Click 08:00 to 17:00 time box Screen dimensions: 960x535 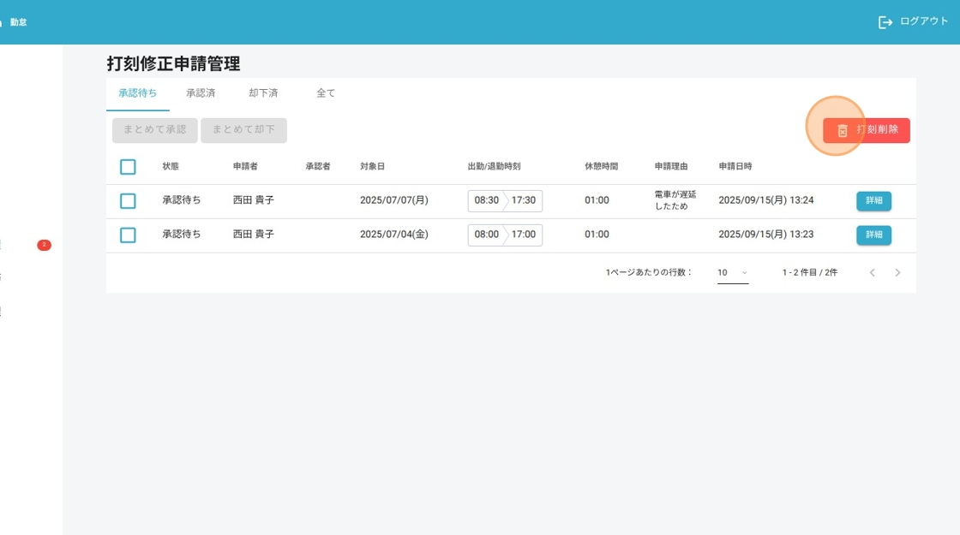505,235
